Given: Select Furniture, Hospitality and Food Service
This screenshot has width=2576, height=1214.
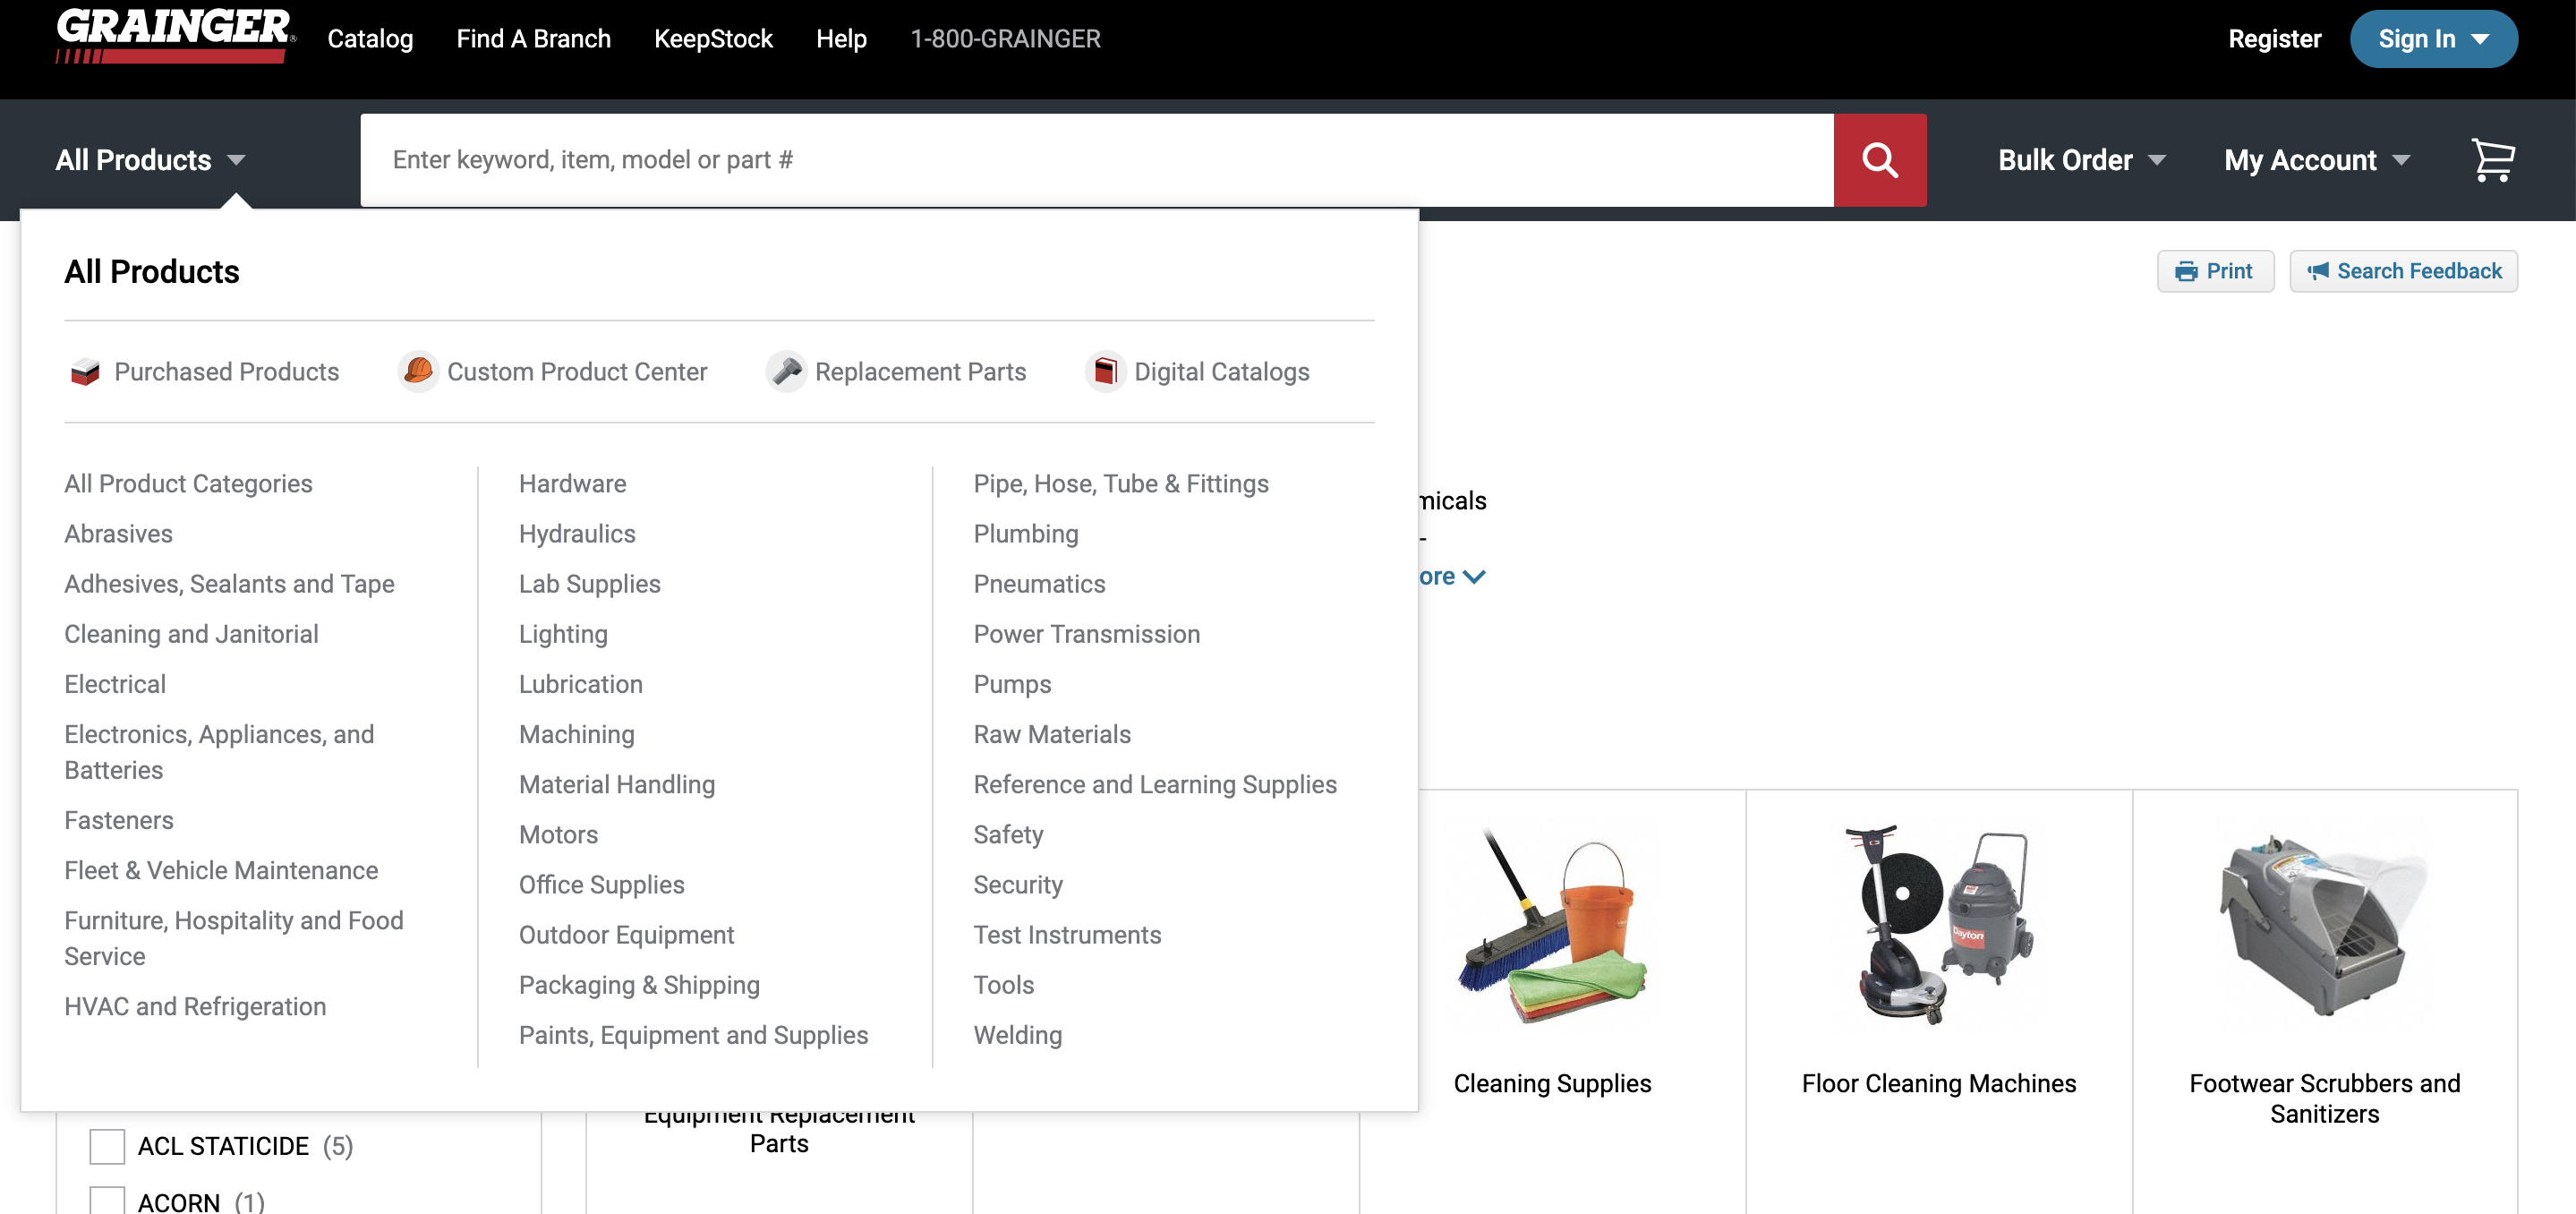Looking at the screenshot, I should 234,938.
